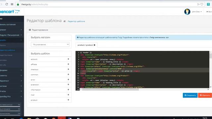Click the heart bookmark icon

[202, 4]
